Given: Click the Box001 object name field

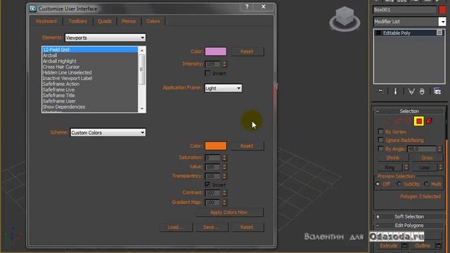Looking at the screenshot, I should tap(404, 10).
